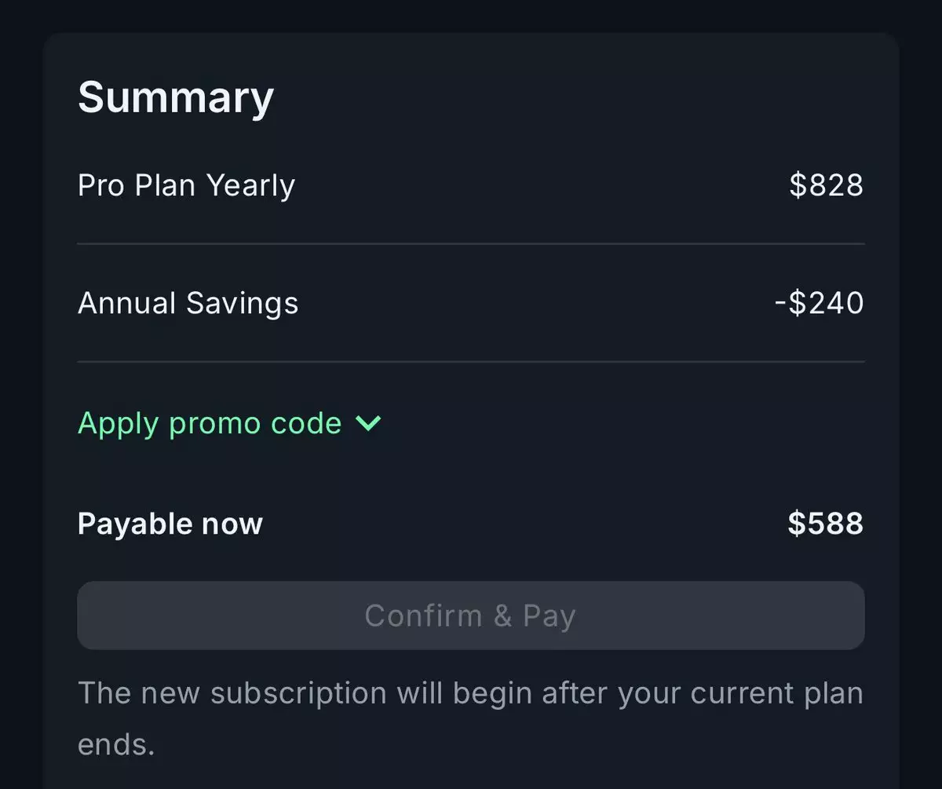Screen dimensions: 942x789
Task: Click the word "Savings" in the savings row
Action: point(243,303)
